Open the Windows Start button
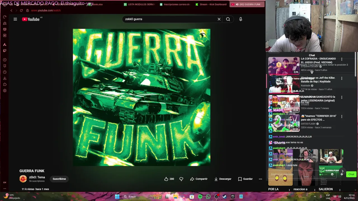 (x=117, y=197)
